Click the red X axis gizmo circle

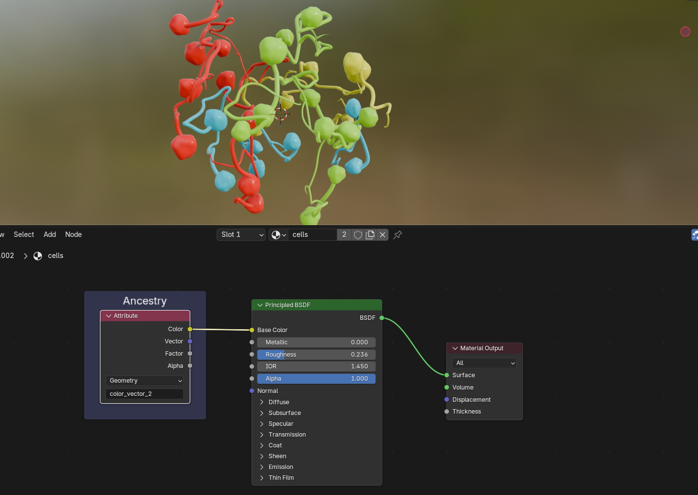pos(685,31)
